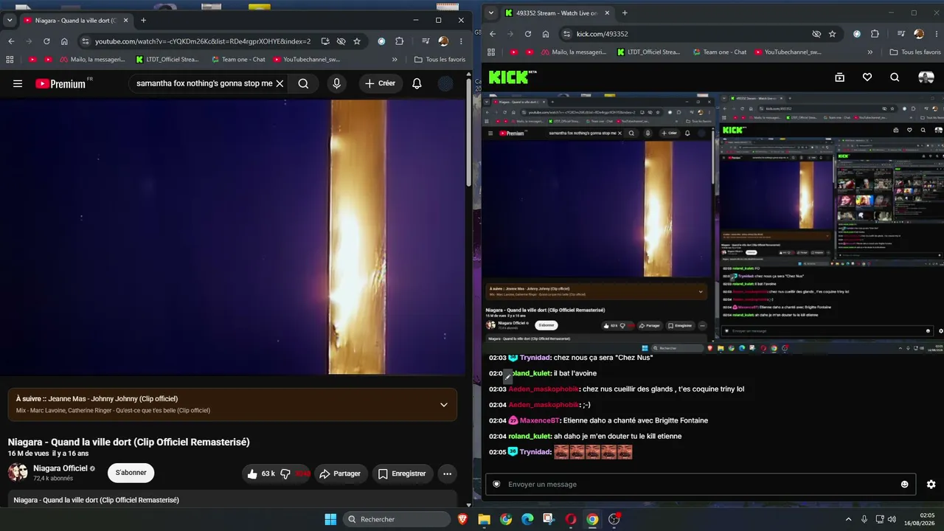944x531 pixels.
Task: Open site info for kick.com
Action: click(566, 34)
